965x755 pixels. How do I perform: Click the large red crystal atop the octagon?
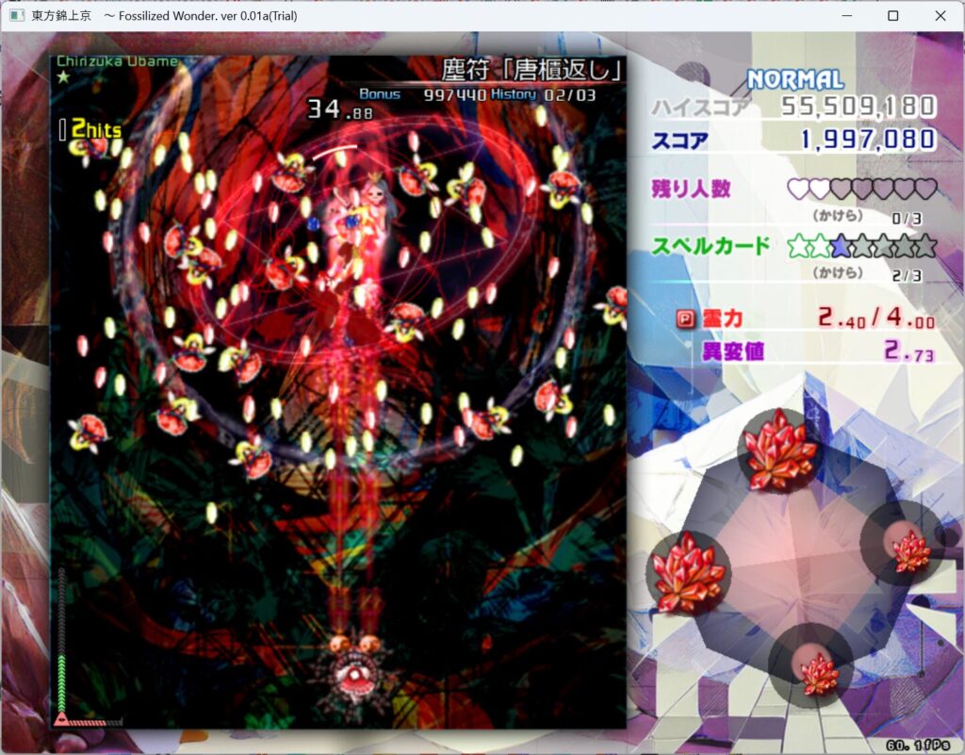(779, 450)
